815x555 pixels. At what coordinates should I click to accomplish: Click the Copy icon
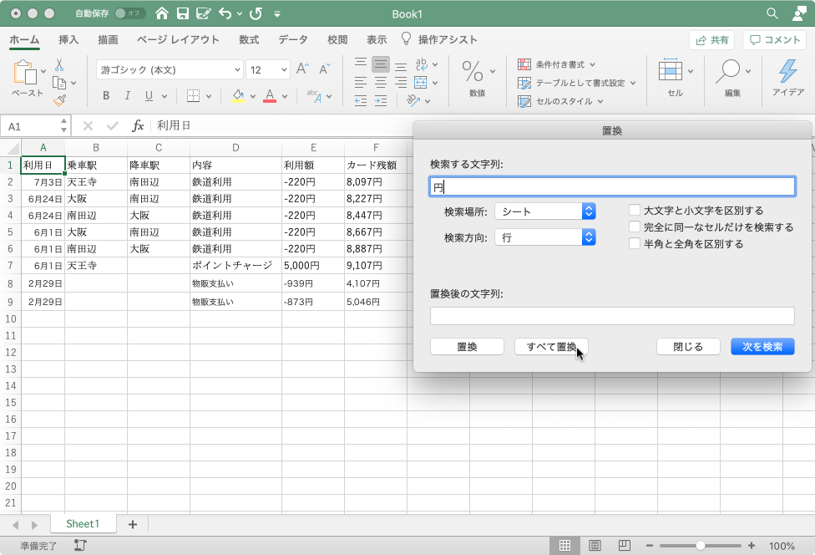click(x=59, y=83)
